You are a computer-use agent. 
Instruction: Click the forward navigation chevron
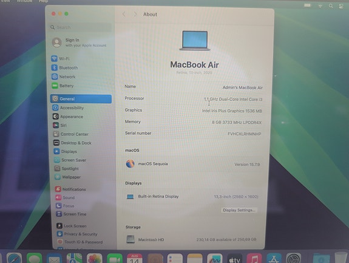135,14
